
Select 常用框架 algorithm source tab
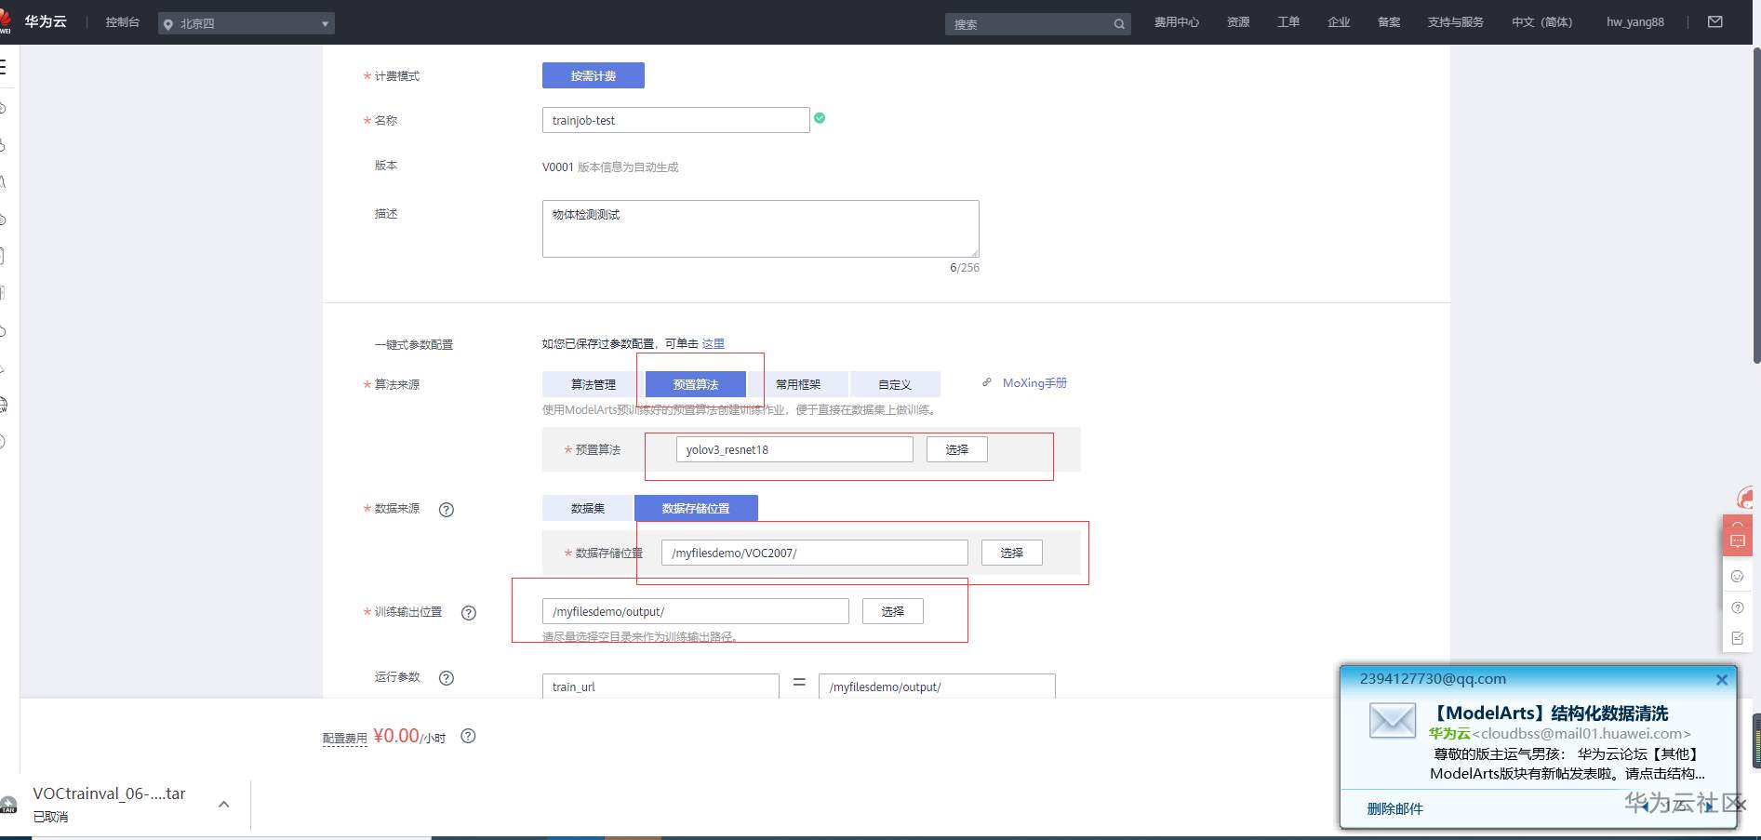798,384
